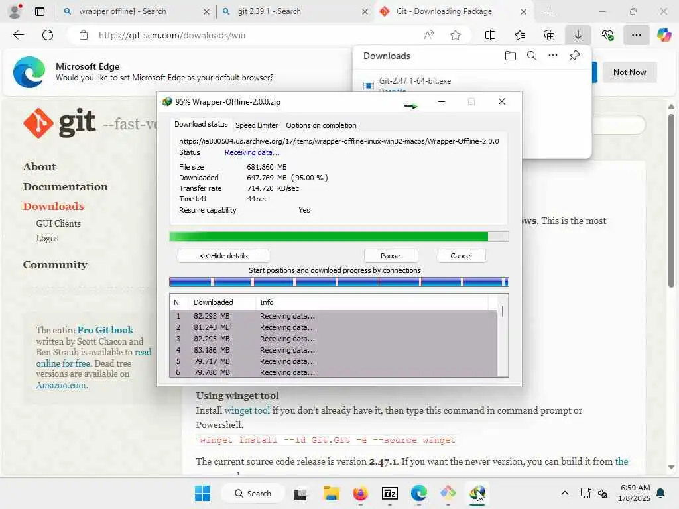
Task: Reload the git-scm page
Action: coord(48,35)
